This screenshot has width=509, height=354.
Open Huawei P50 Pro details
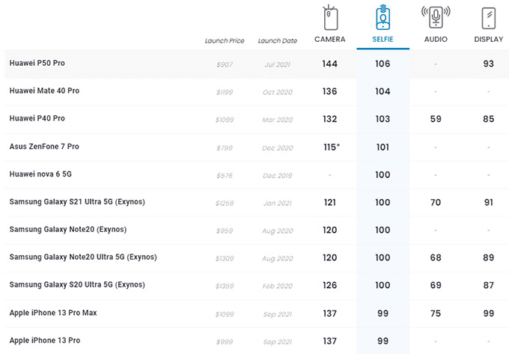click(x=37, y=64)
